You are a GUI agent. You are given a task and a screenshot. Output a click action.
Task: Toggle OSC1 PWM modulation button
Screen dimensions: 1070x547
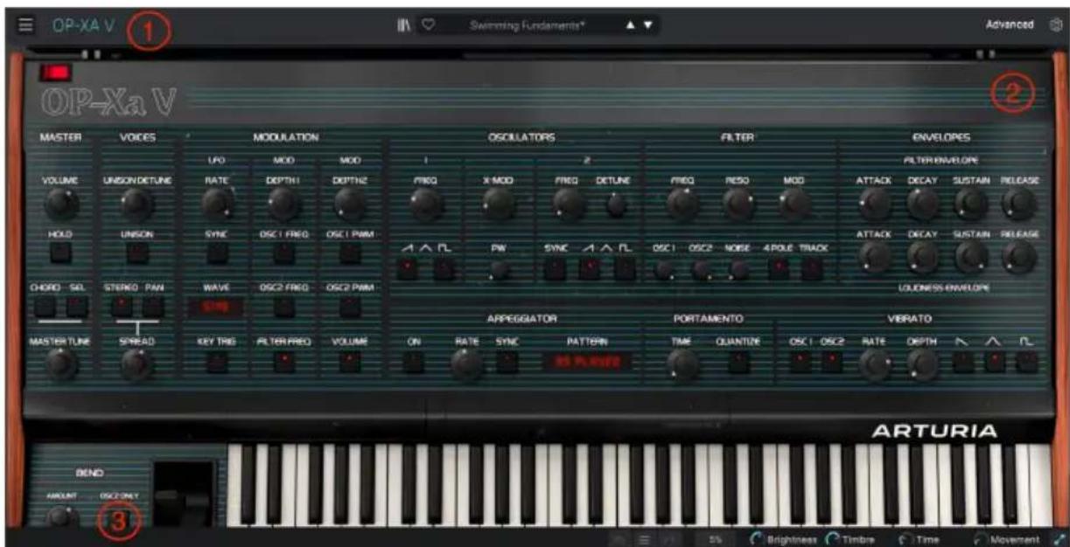pyautogui.click(x=350, y=254)
